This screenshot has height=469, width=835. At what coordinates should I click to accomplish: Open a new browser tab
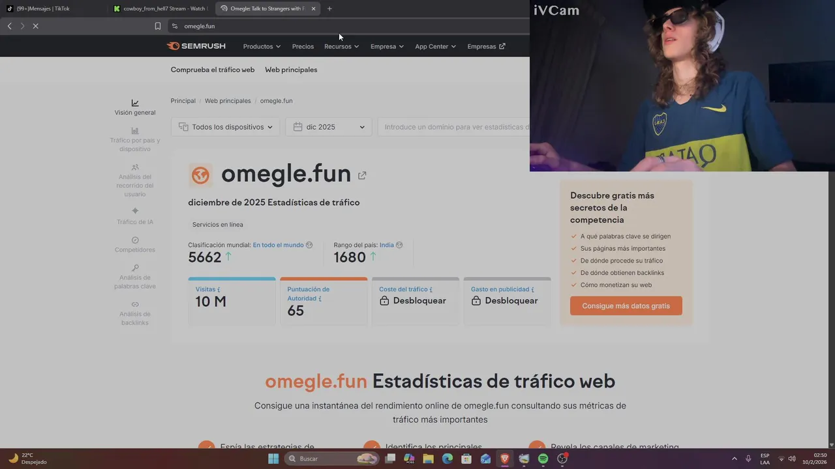329,8
